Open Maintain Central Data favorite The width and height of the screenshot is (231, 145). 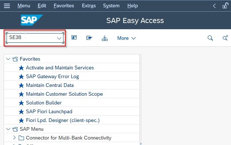coord(50,85)
